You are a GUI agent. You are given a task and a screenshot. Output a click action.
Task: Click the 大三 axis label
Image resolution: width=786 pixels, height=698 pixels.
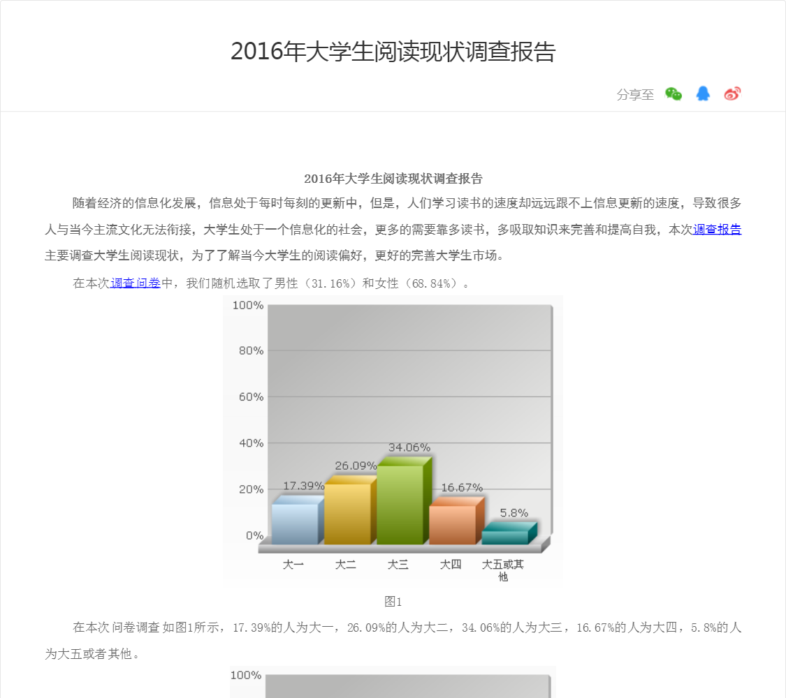pyautogui.click(x=398, y=565)
